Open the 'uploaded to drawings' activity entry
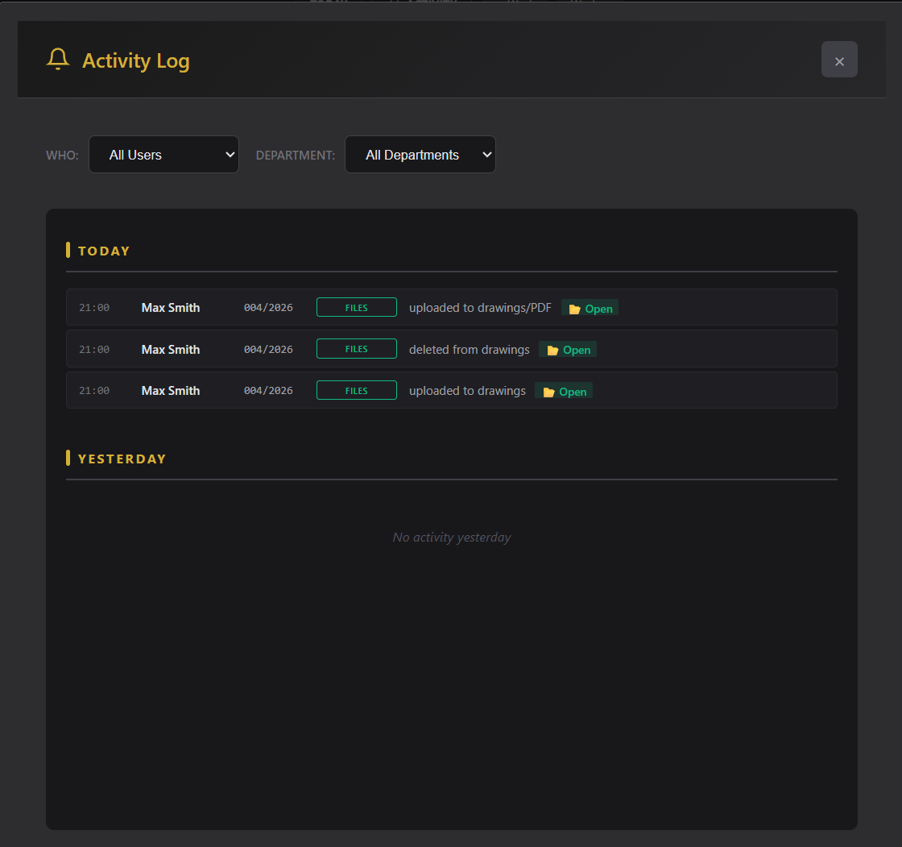 (563, 391)
